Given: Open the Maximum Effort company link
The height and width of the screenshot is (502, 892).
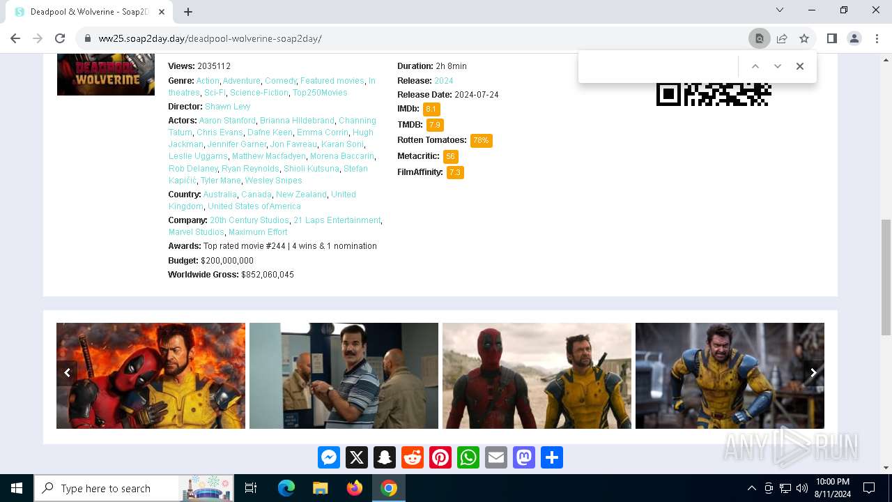Looking at the screenshot, I should point(258,232).
